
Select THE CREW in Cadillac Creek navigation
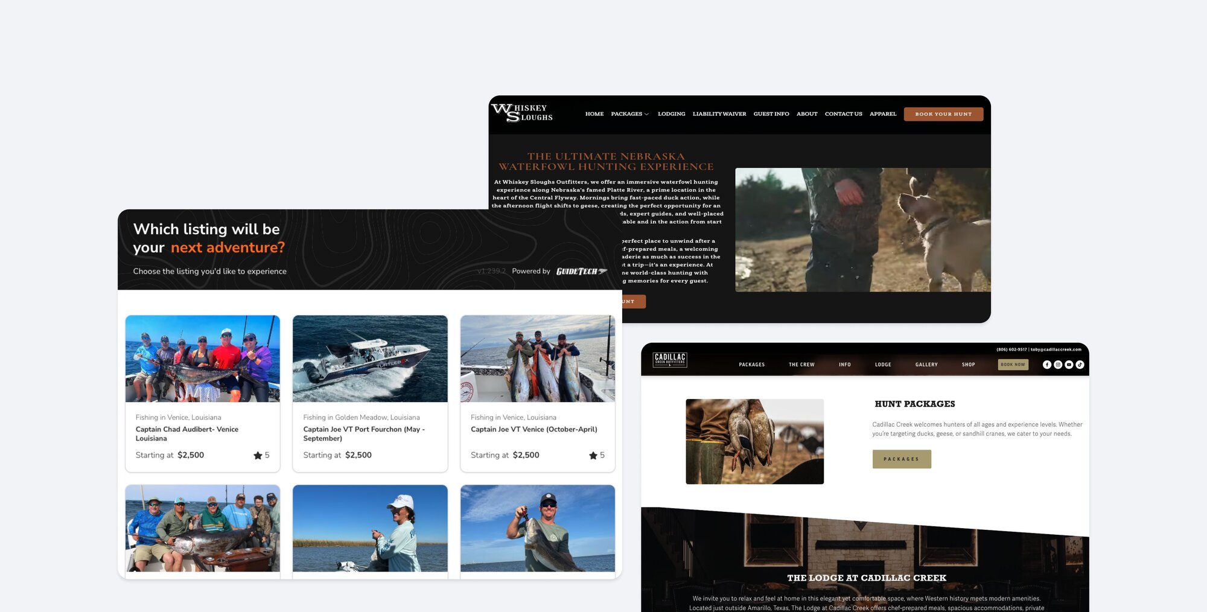pyautogui.click(x=801, y=364)
